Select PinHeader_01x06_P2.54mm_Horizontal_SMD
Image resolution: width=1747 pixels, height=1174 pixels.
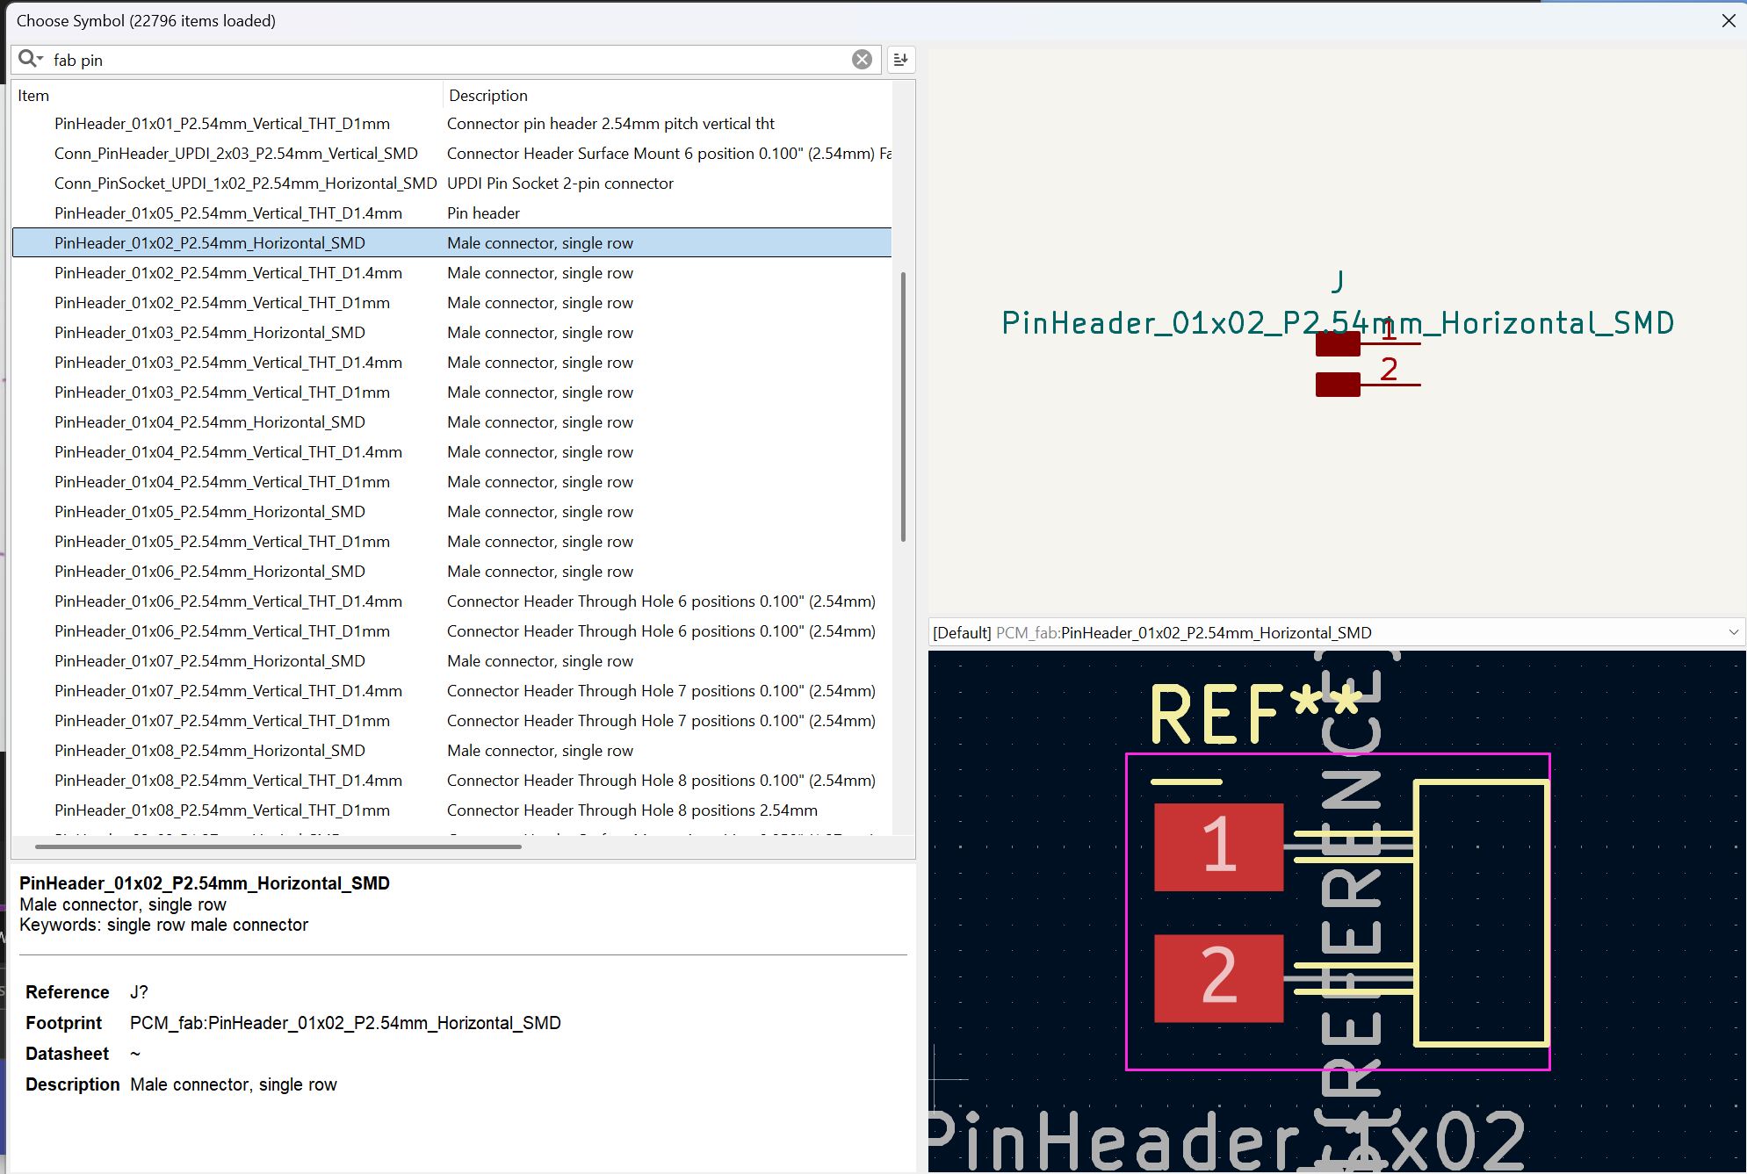[x=209, y=572]
